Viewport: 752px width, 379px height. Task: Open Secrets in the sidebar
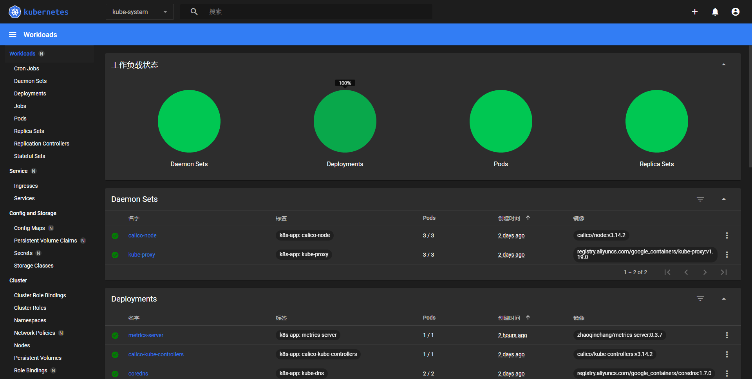coord(23,253)
